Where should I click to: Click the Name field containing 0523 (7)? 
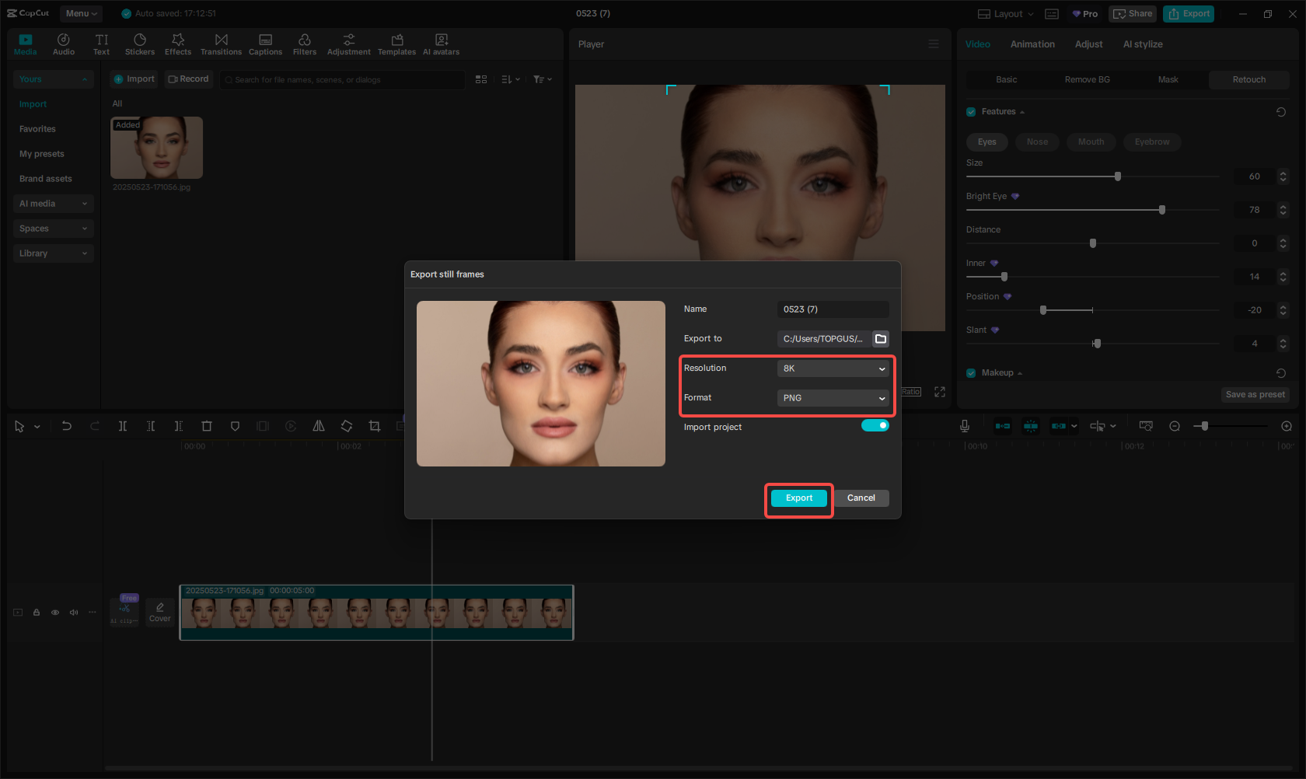pyautogui.click(x=833, y=309)
